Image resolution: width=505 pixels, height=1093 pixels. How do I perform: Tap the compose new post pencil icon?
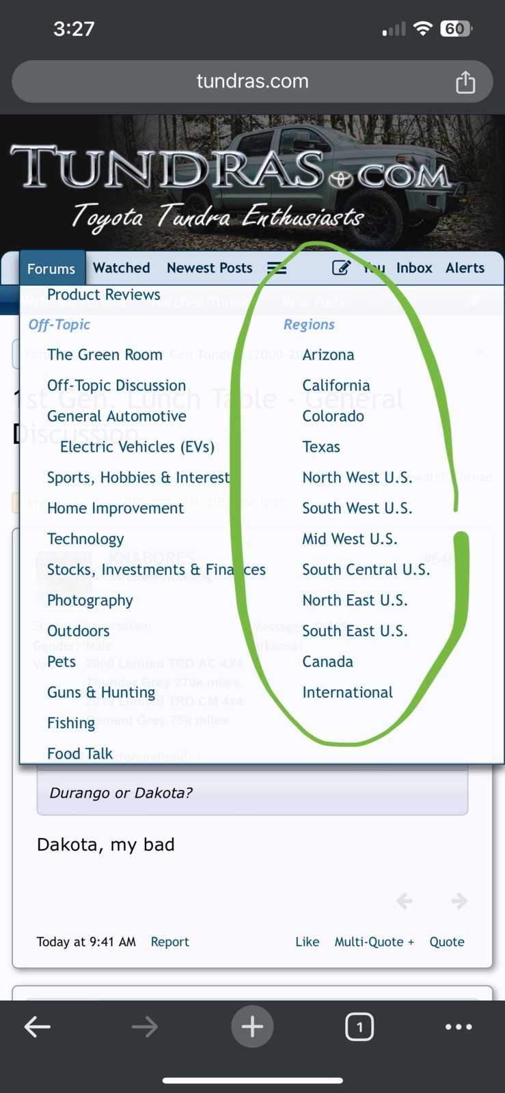click(341, 268)
